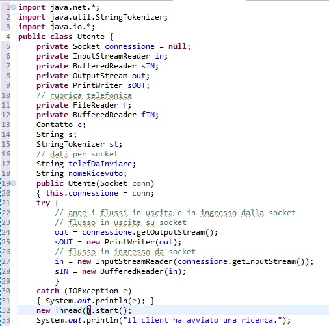Click the try keyword on line 21
The width and height of the screenshot is (329, 326).
pyautogui.click(x=44, y=203)
